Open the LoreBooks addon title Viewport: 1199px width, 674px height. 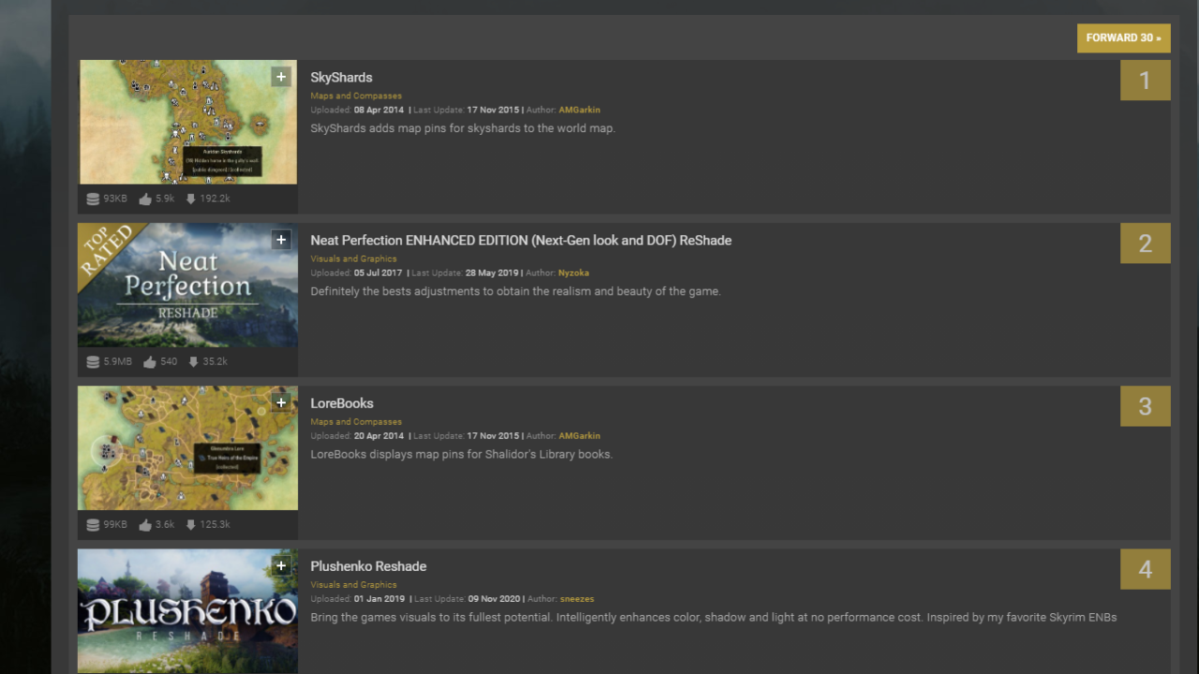click(342, 403)
